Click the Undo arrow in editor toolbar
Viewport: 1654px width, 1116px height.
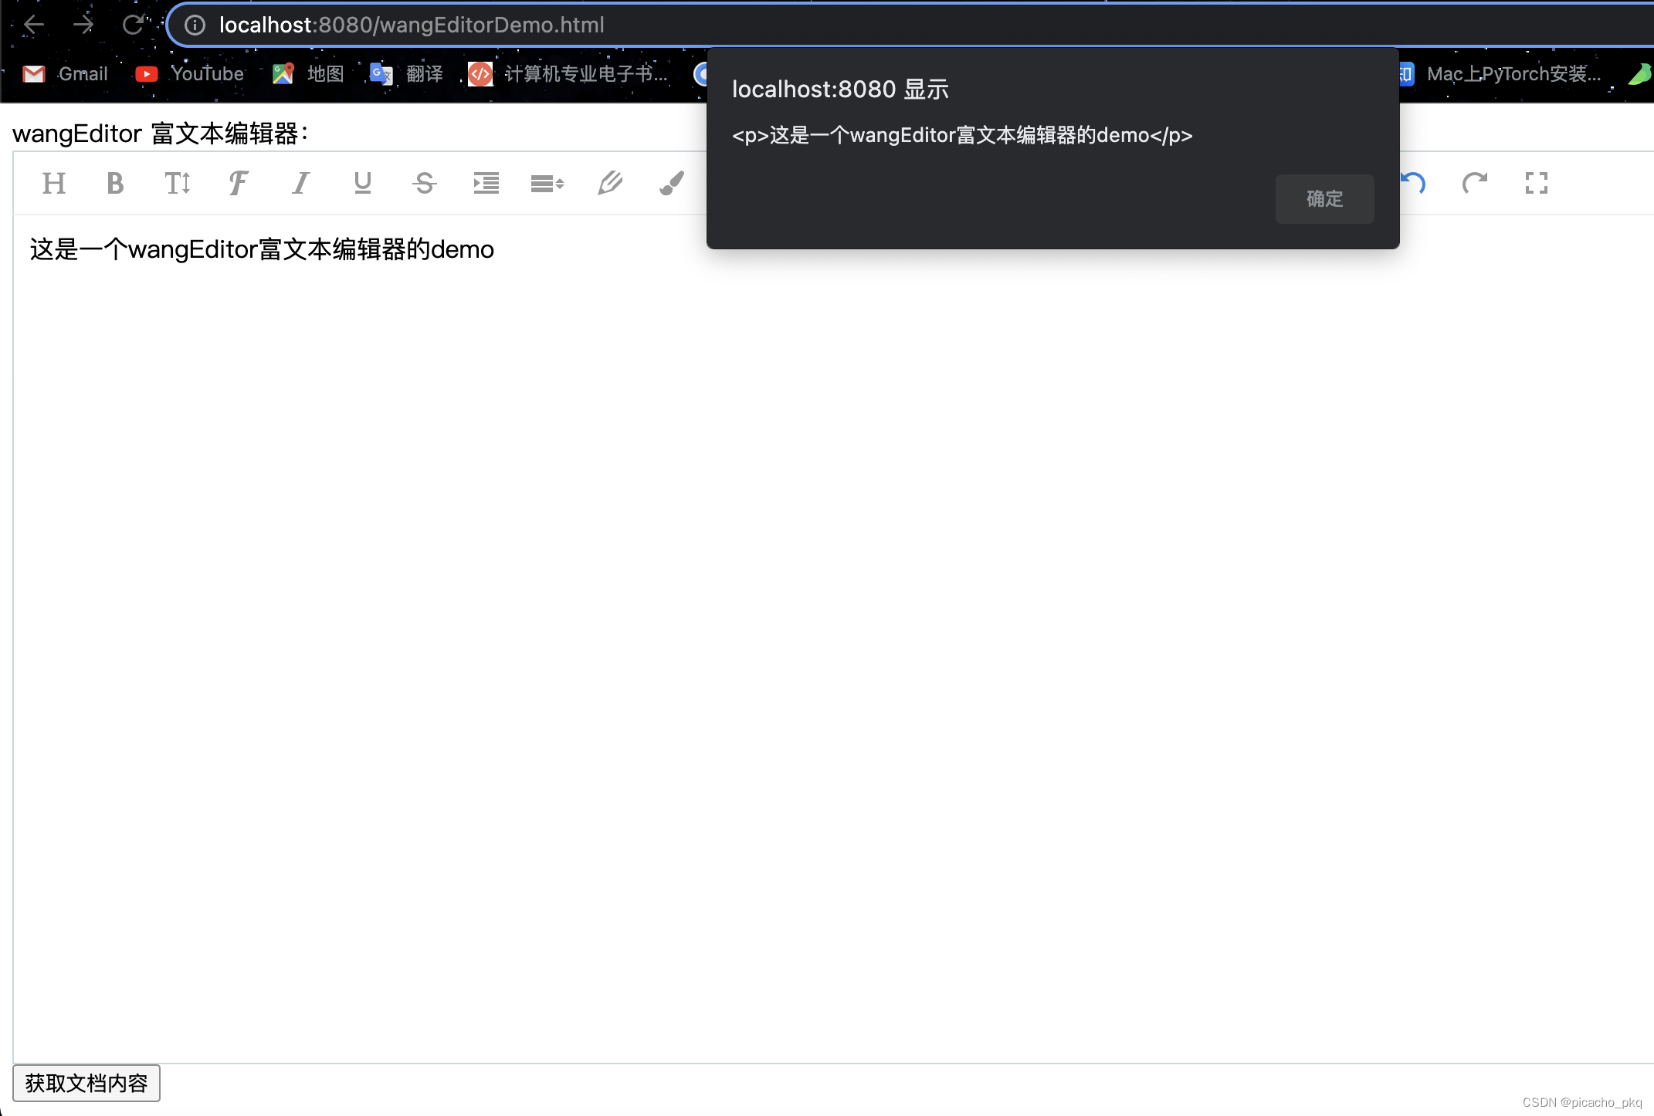click(1413, 184)
